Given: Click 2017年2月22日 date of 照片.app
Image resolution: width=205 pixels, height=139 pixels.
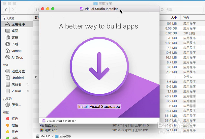Looking at the screenshot, I should (130, 130).
